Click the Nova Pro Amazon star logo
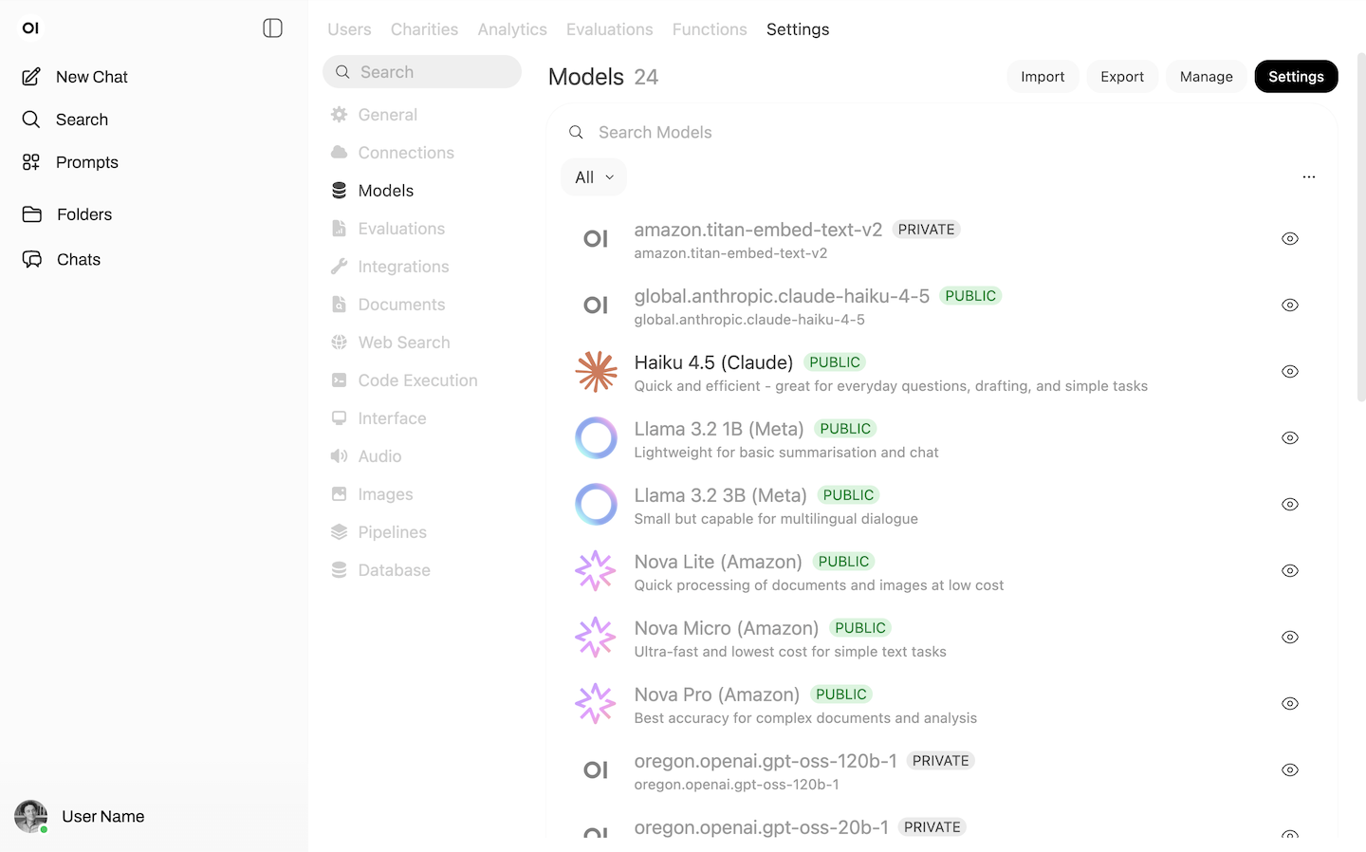Viewport: 1366px width, 852px height. [596, 704]
